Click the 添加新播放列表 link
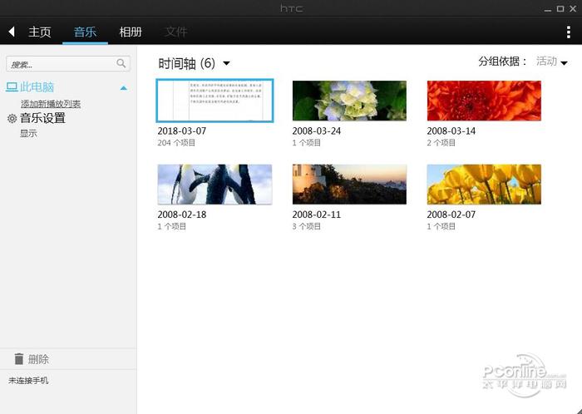 51,104
